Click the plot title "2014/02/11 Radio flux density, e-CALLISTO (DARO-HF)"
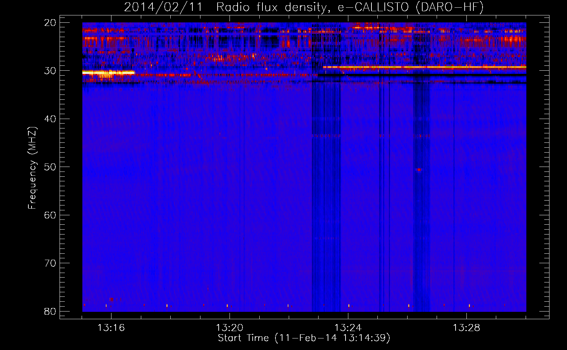This screenshot has height=350, width=567. pyautogui.click(x=303, y=7)
